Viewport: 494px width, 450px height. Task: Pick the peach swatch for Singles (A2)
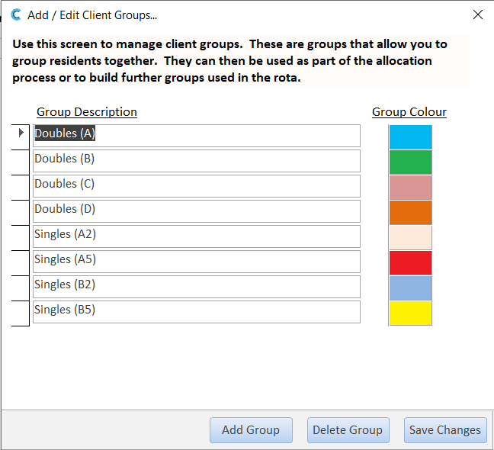click(410, 238)
